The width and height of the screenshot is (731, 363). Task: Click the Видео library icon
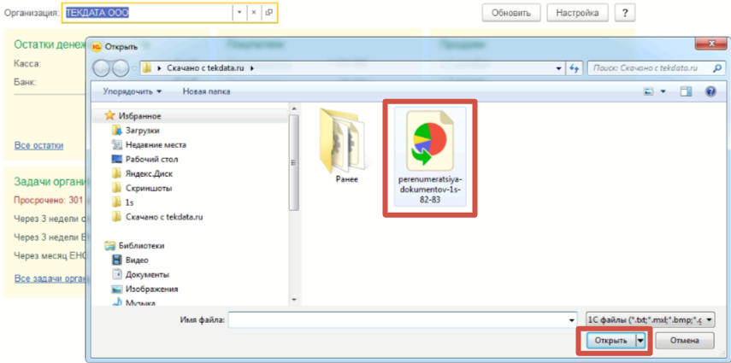pos(116,260)
